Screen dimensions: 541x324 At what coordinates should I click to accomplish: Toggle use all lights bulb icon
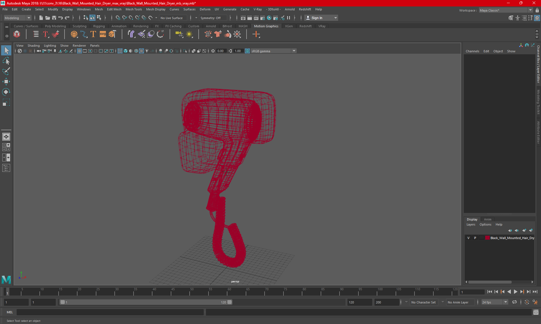[x=147, y=51]
